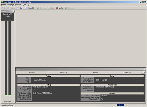Open the Outils menu
The image size is (147, 107).
tap(24, 5)
